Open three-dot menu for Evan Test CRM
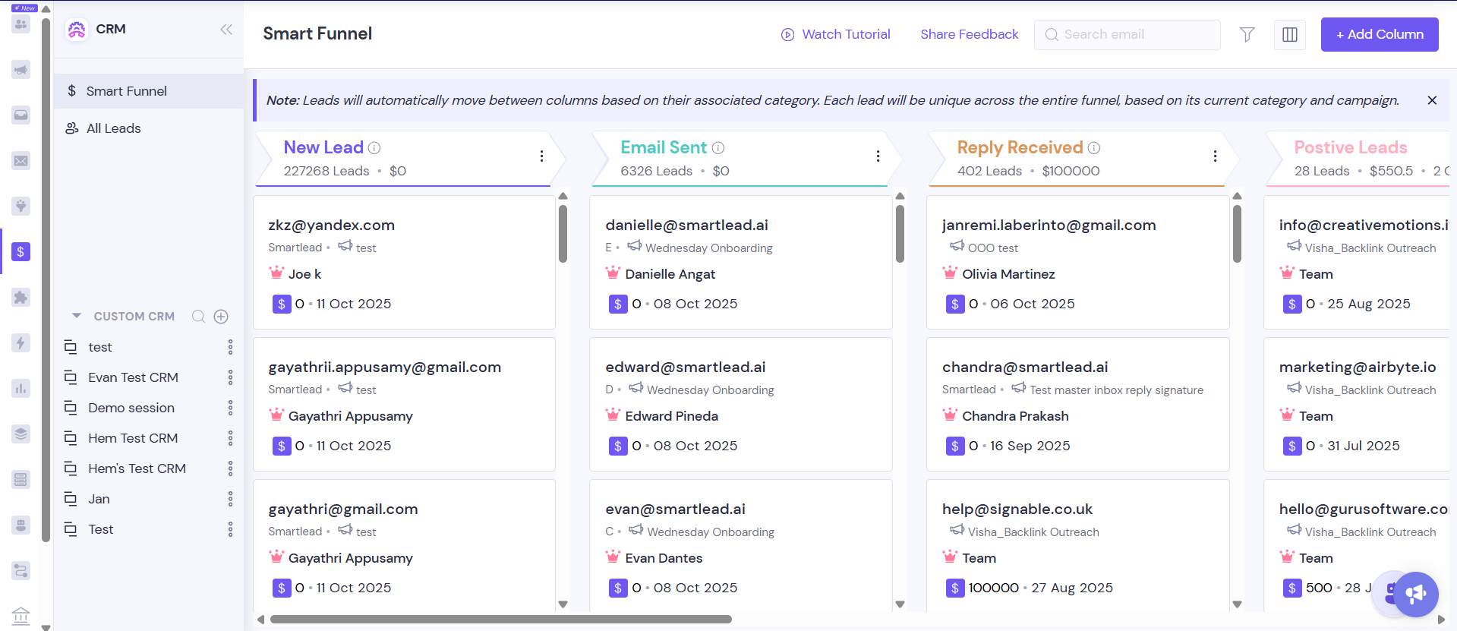This screenshot has width=1457, height=631. 230,377
